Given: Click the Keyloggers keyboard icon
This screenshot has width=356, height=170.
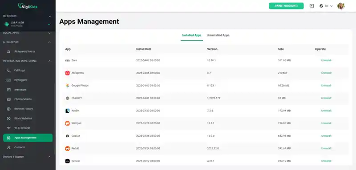Looking at the screenshot, I should [8, 80].
